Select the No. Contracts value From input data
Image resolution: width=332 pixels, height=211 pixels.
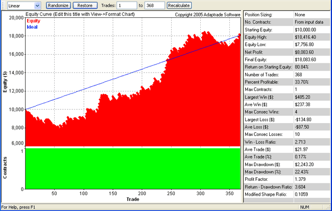point(309,22)
